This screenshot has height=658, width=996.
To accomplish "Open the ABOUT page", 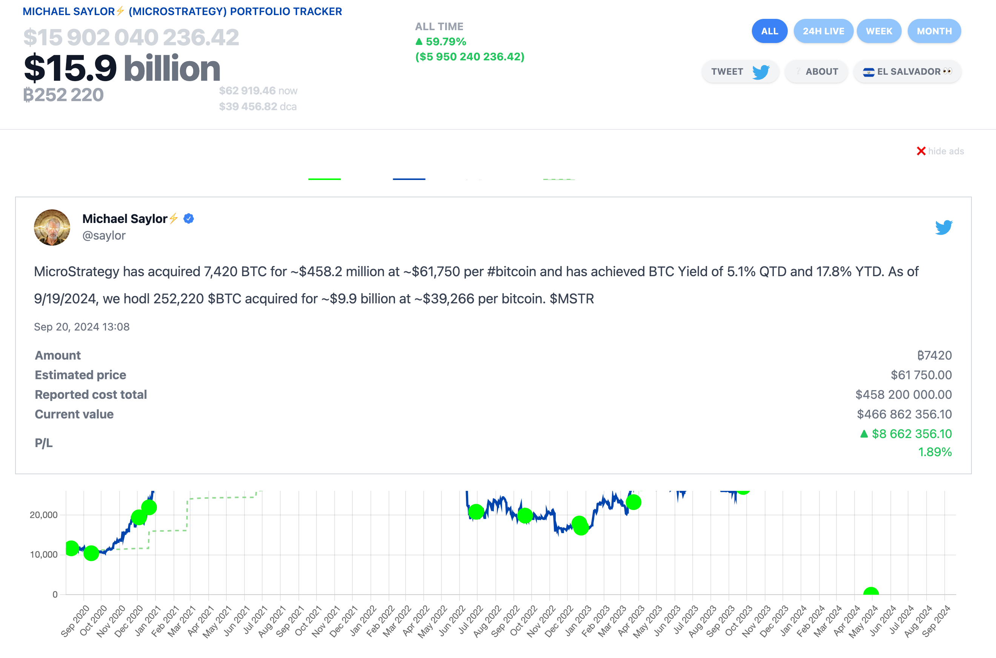I will click(816, 71).
